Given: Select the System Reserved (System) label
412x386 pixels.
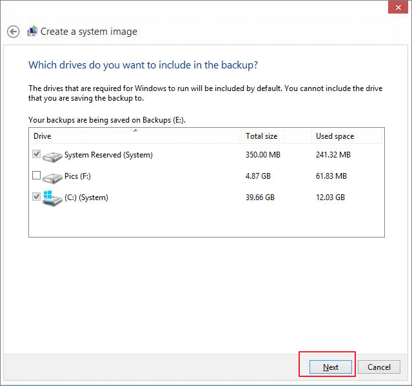Looking at the screenshot, I should (x=108, y=155).
